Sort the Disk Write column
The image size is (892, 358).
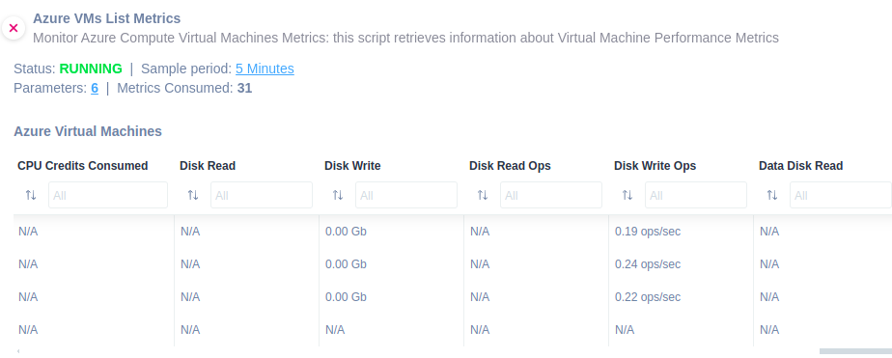click(x=338, y=196)
